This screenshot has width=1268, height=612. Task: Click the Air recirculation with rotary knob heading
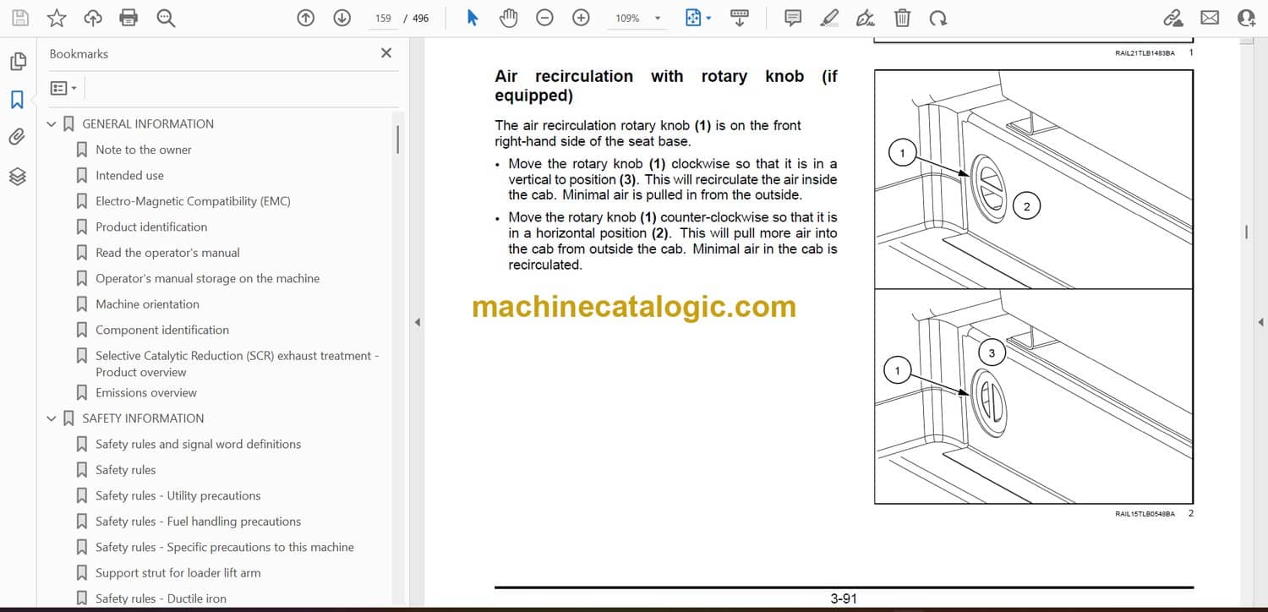(x=666, y=85)
